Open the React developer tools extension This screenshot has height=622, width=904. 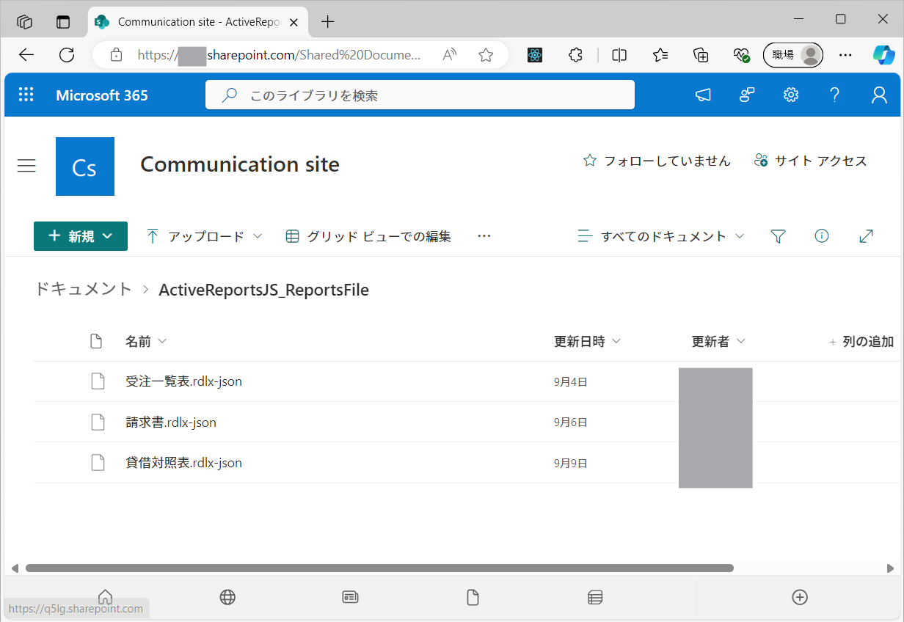pyautogui.click(x=535, y=55)
